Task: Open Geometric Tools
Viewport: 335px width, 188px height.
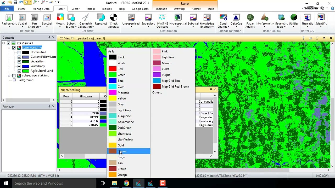Action: (x=281, y=21)
